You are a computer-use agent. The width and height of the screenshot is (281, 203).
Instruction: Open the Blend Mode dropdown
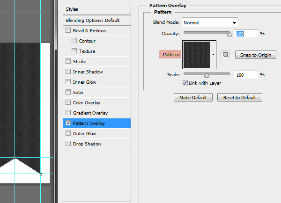click(210, 22)
